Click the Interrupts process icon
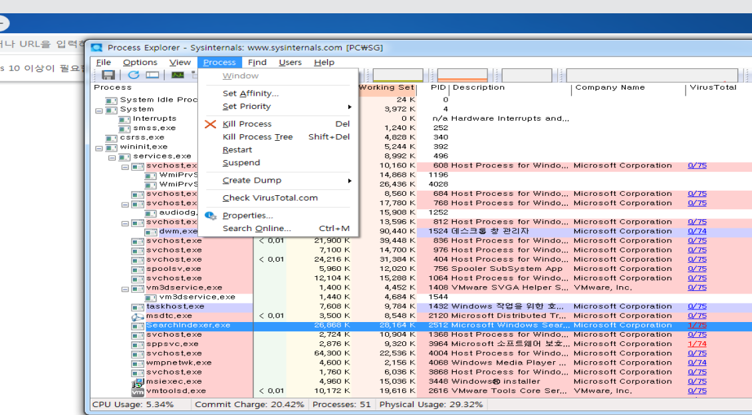Image resolution: width=752 pixels, height=415 pixels. [124, 120]
